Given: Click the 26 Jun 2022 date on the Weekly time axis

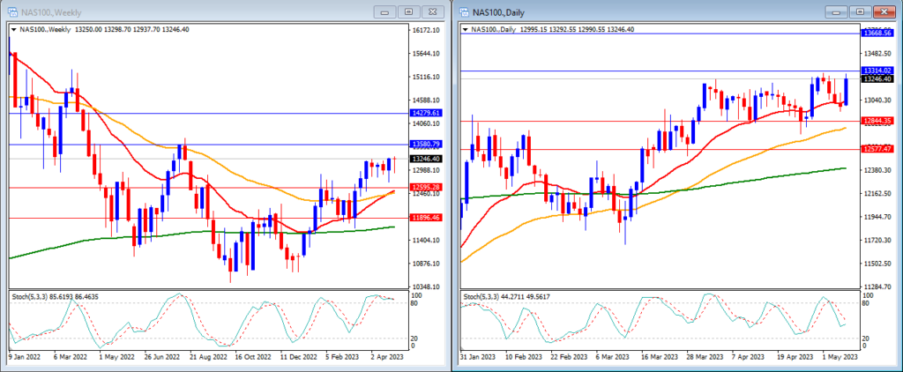Looking at the screenshot, I should click(162, 357).
